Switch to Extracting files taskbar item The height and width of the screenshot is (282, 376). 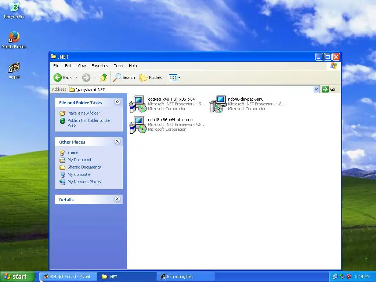coord(186,276)
